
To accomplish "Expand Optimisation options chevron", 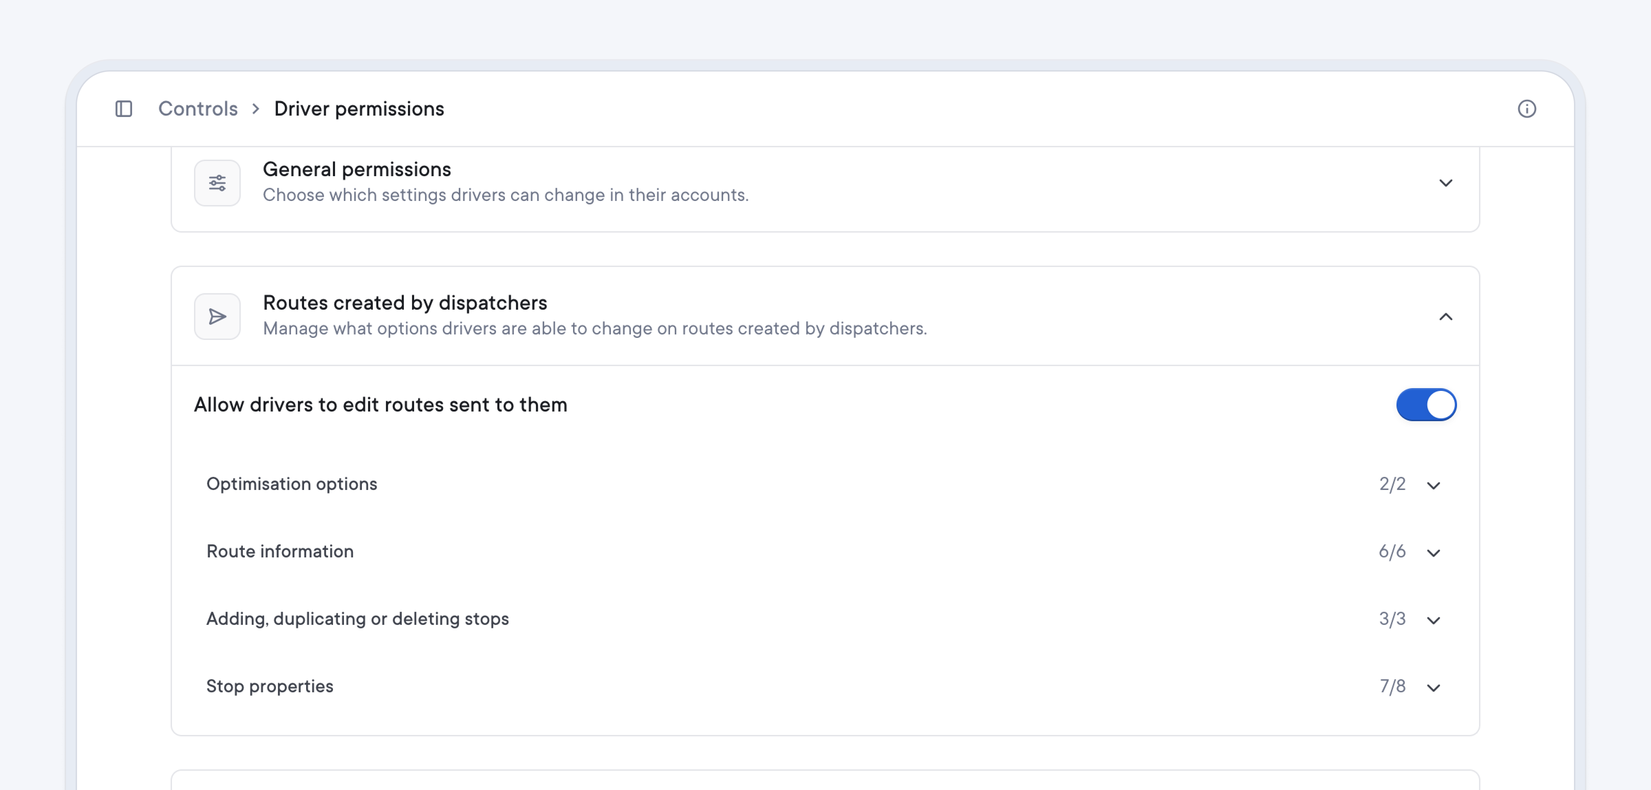I will click(1434, 485).
